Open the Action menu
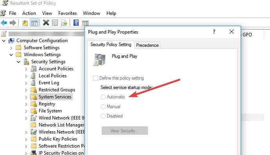Screen dimensions: 270x155 click(x=29, y=13)
